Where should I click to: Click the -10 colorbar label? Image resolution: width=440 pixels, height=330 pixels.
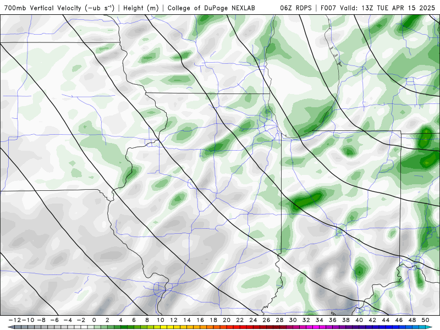coord(28,320)
